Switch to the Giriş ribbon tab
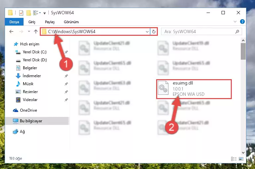The width and height of the screenshot is (255, 169). pyautogui.click(x=32, y=22)
